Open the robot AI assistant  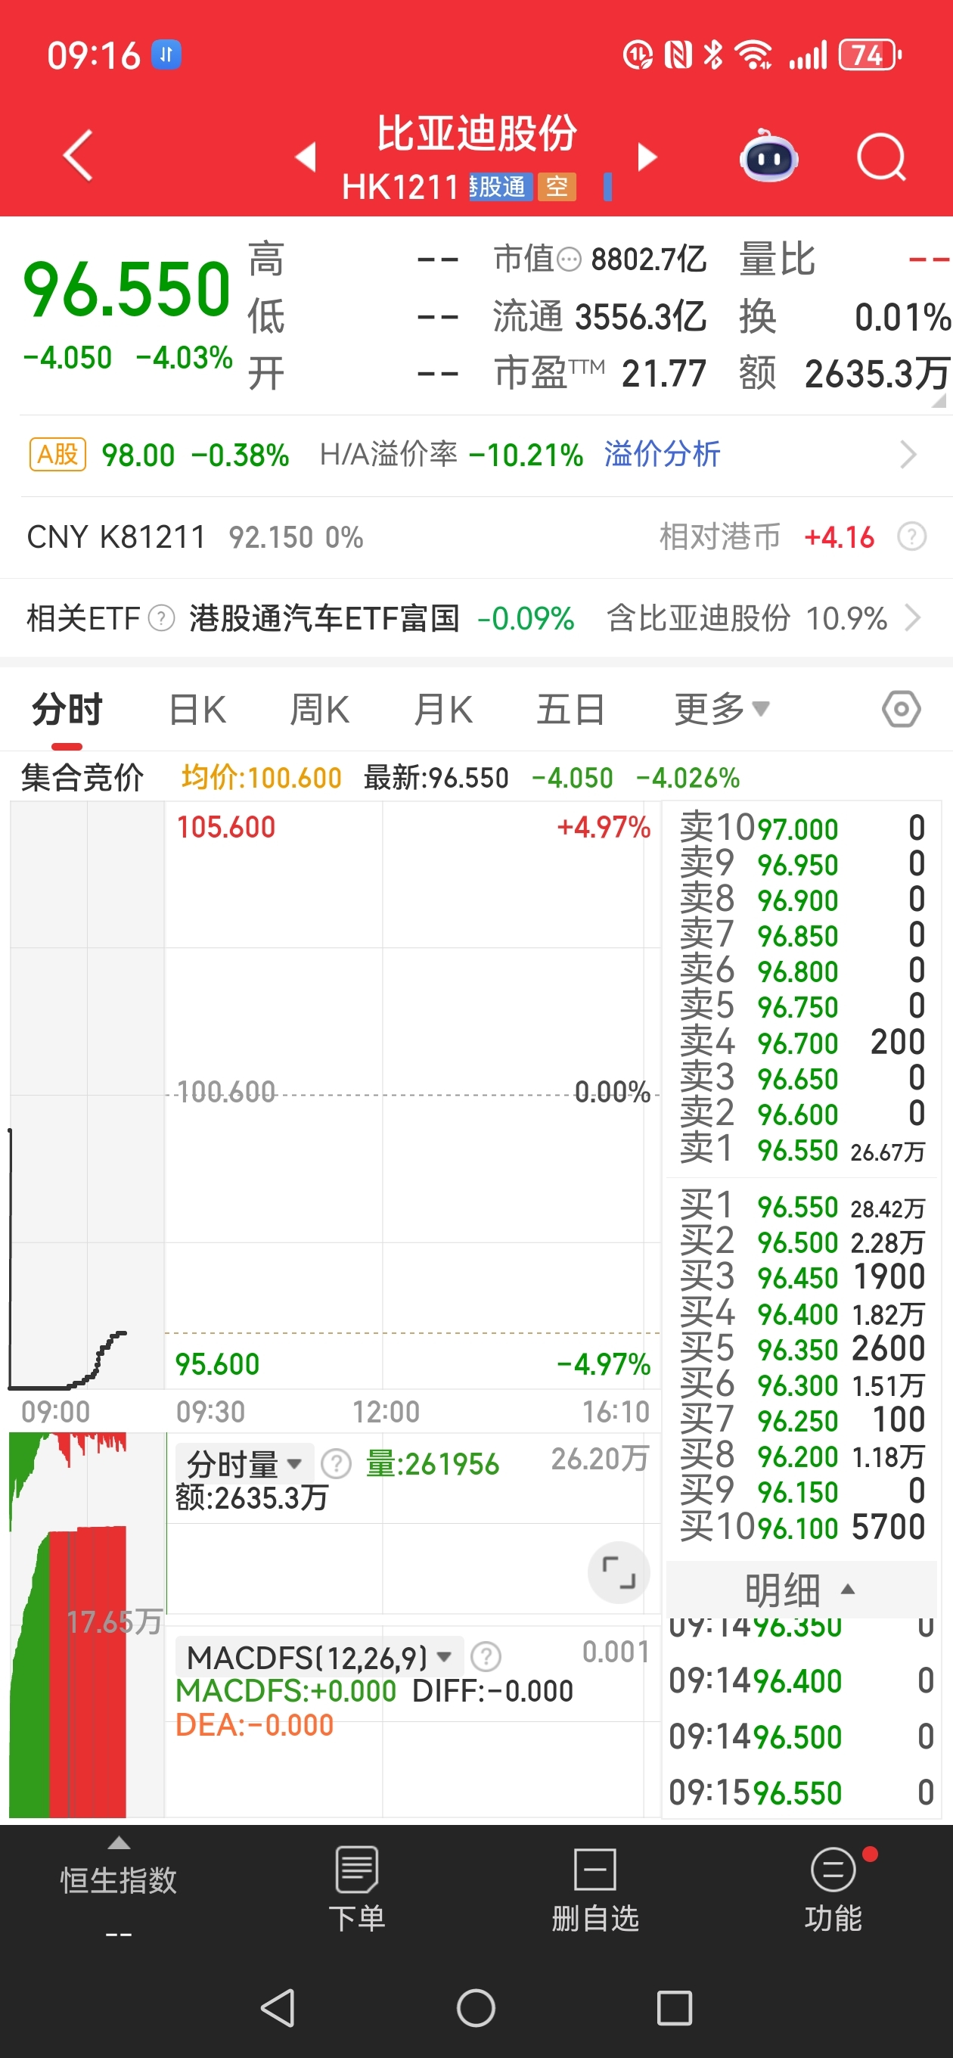[x=768, y=156]
